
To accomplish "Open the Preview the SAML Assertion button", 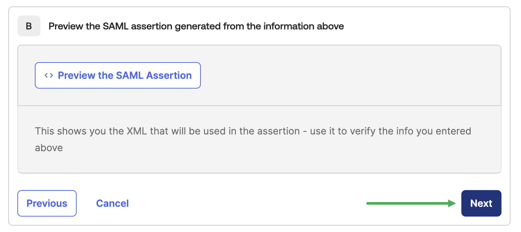I will tap(118, 75).
